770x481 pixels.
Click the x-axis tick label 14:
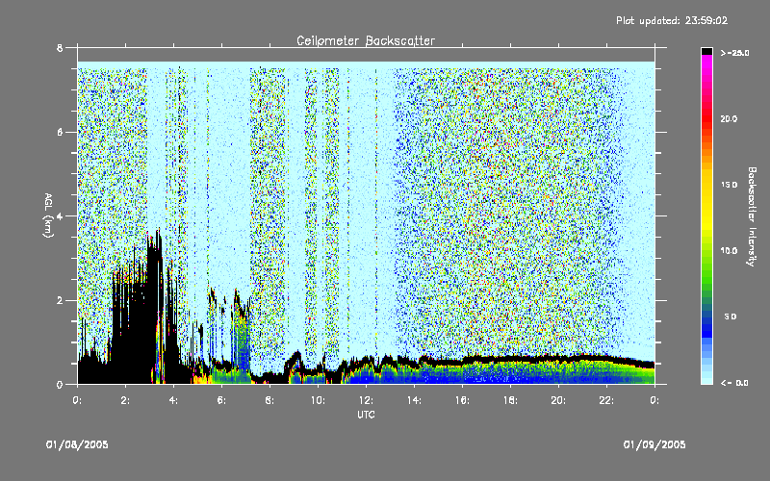pyautogui.click(x=414, y=400)
